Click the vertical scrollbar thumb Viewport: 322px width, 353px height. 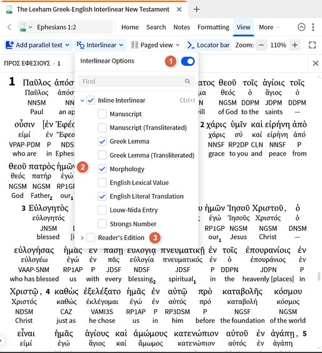(319, 277)
